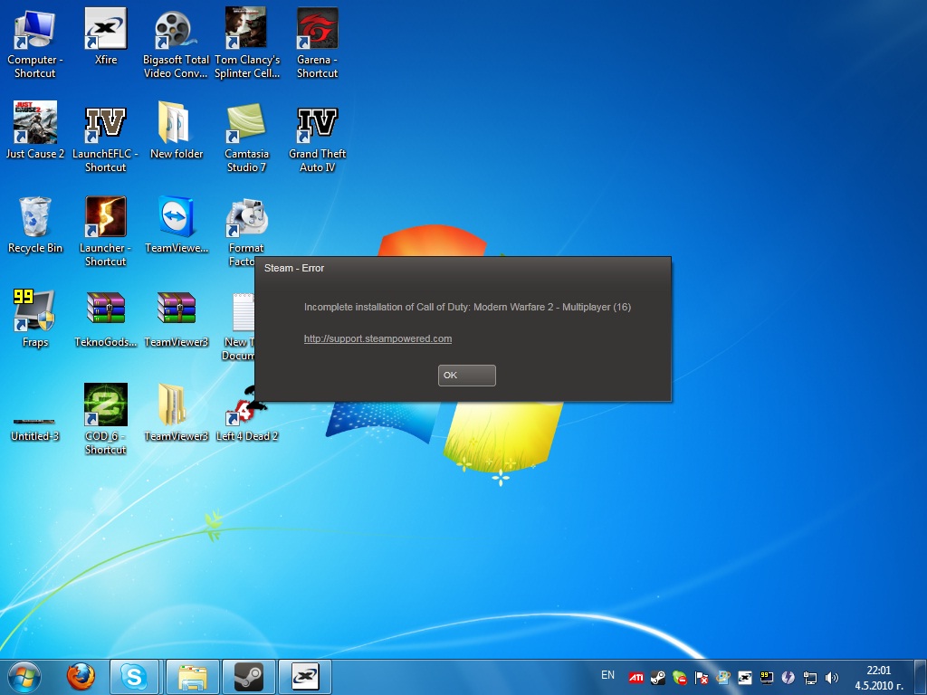Select the Camtasia Studio 7 icon
The width and height of the screenshot is (927, 695).
click(246, 138)
